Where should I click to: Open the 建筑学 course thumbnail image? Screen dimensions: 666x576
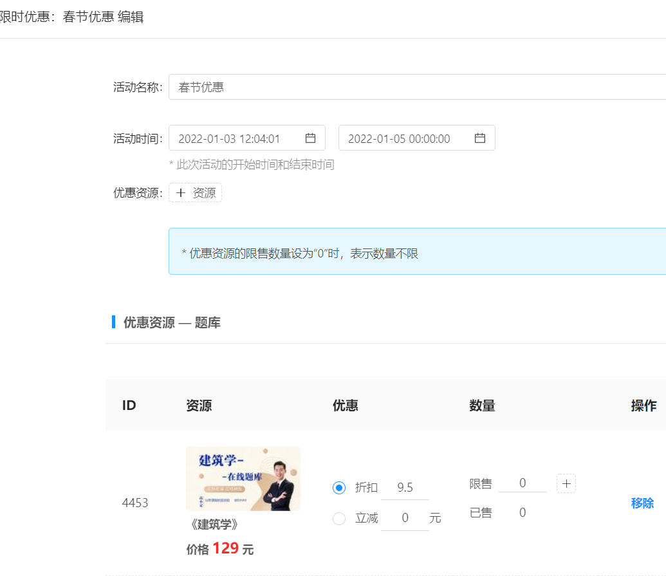pyautogui.click(x=243, y=479)
